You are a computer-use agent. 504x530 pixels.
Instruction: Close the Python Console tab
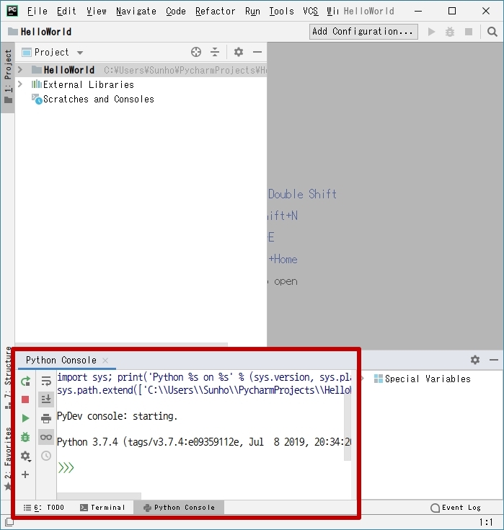pyautogui.click(x=105, y=361)
